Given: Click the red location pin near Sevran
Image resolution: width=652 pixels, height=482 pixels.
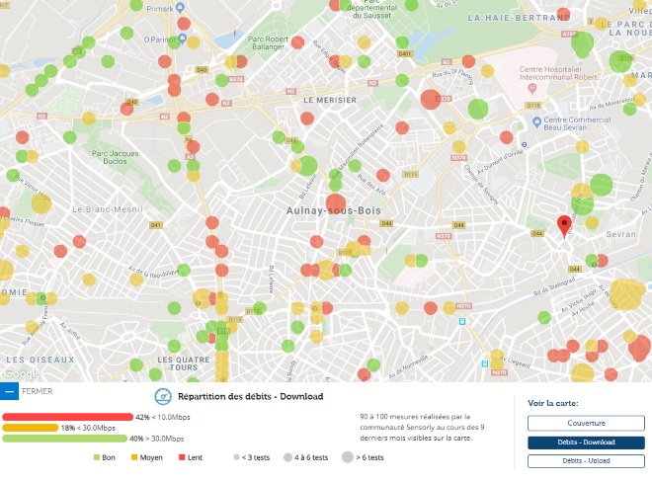Looking at the screenshot, I should [564, 225].
